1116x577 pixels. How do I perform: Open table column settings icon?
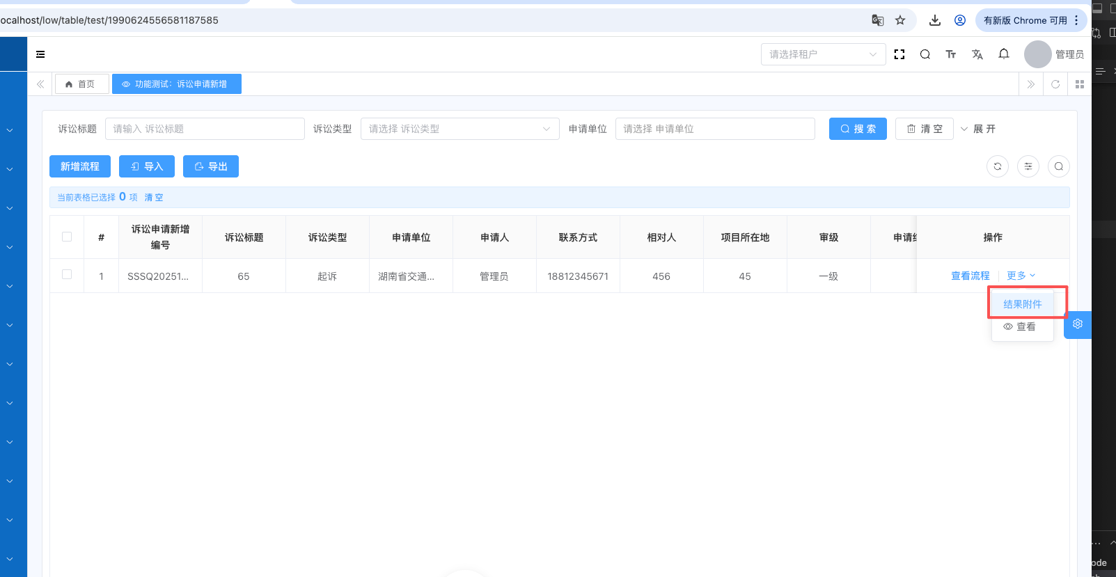click(x=1028, y=166)
